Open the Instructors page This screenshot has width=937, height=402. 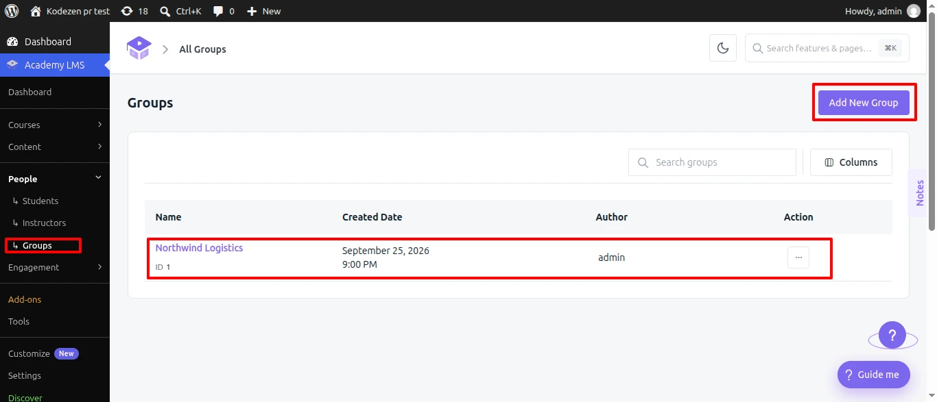point(44,223)
